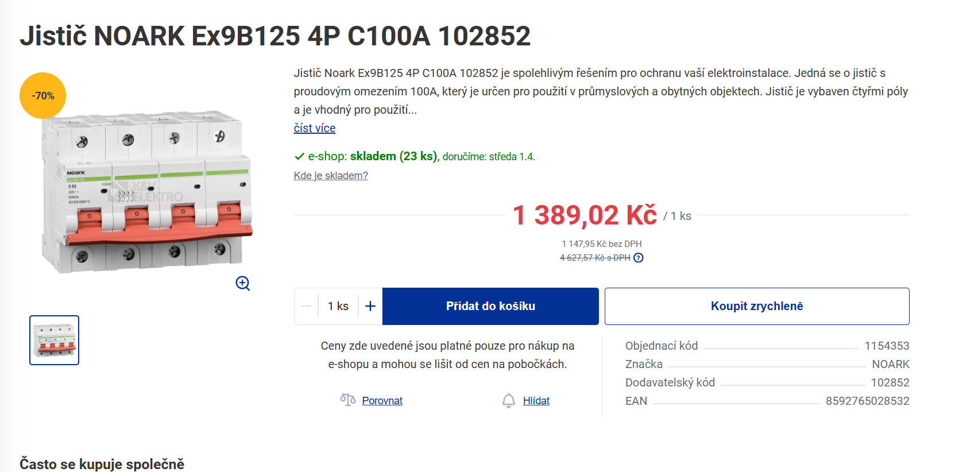Increase quantity with plus button
Image resolution: width=959 pixels, height=472 pixels.
click(370, 306)
